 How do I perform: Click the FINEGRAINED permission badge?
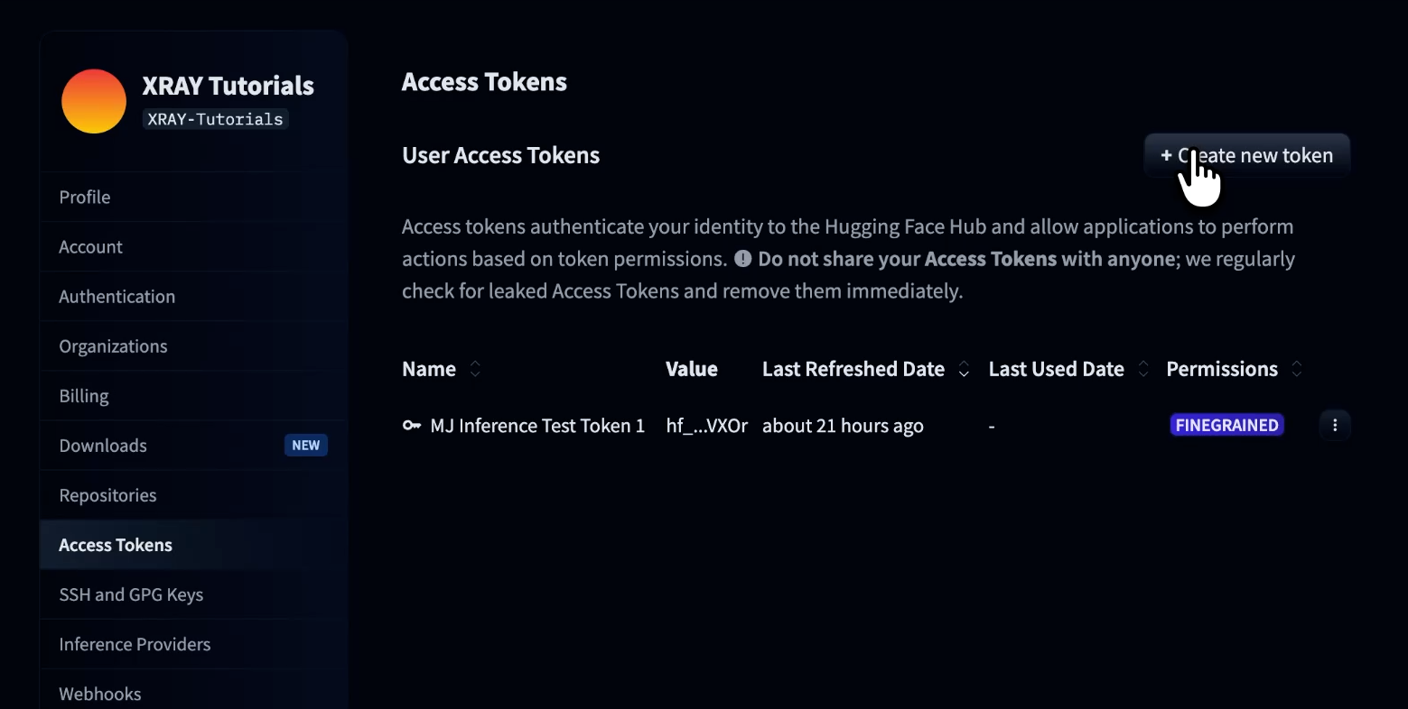click(1226, 425)
